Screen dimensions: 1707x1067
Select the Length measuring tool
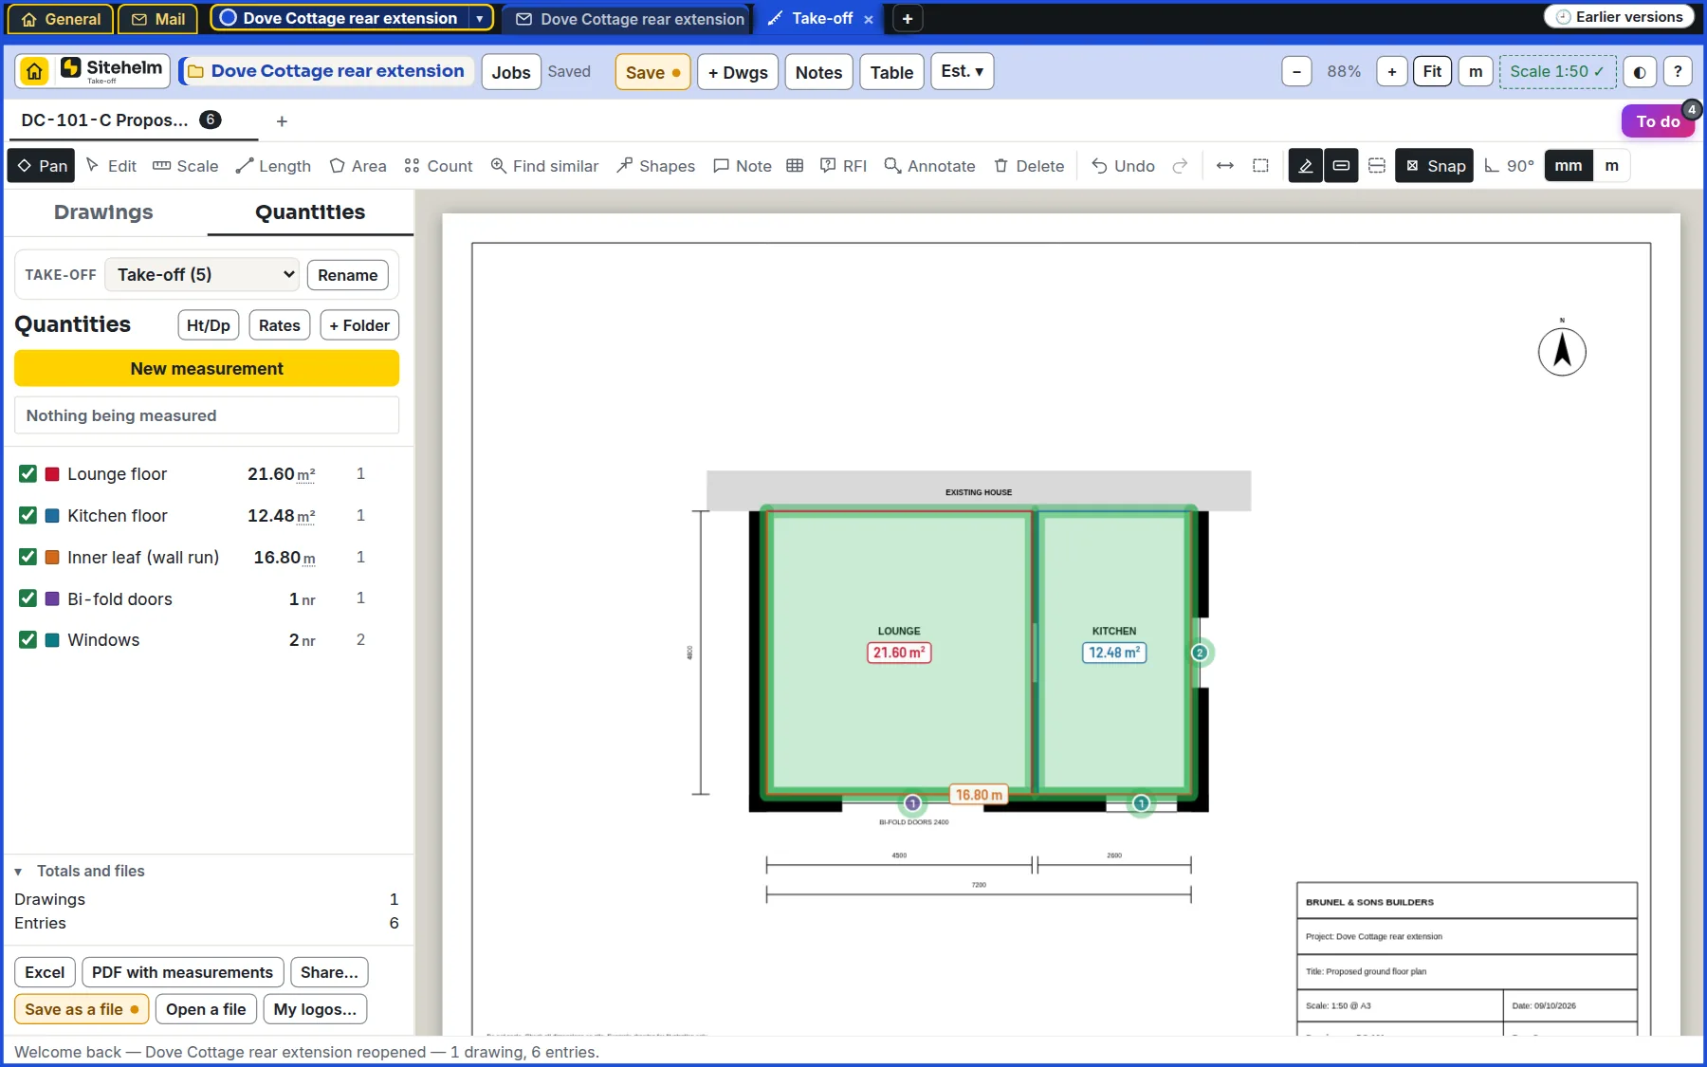273,166
